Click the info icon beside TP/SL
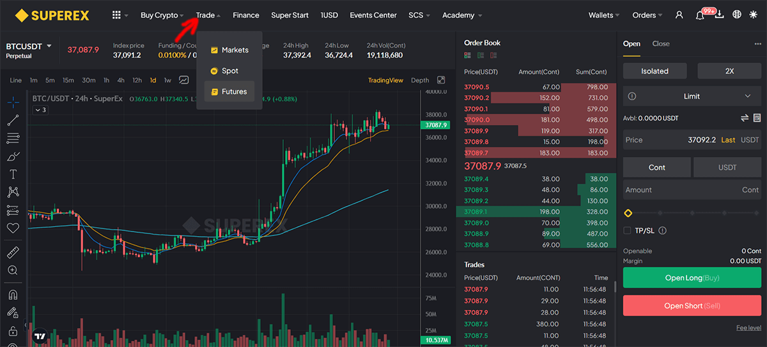767x347 pixels. (662, 231)
